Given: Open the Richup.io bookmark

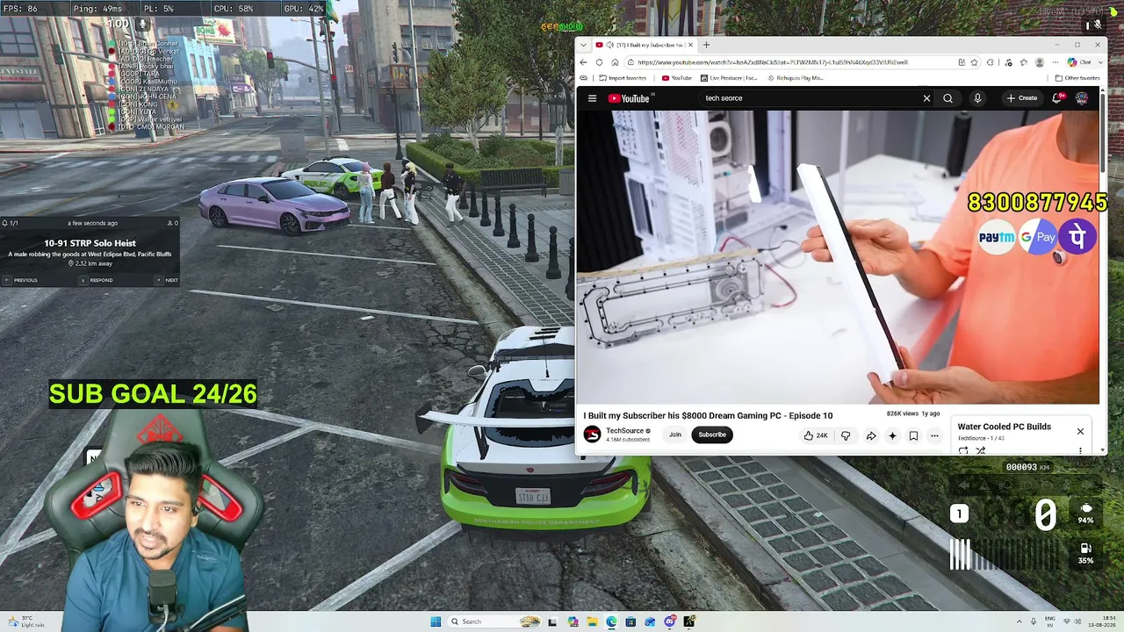Looking at the screenshot, I should tap(796, 78).
